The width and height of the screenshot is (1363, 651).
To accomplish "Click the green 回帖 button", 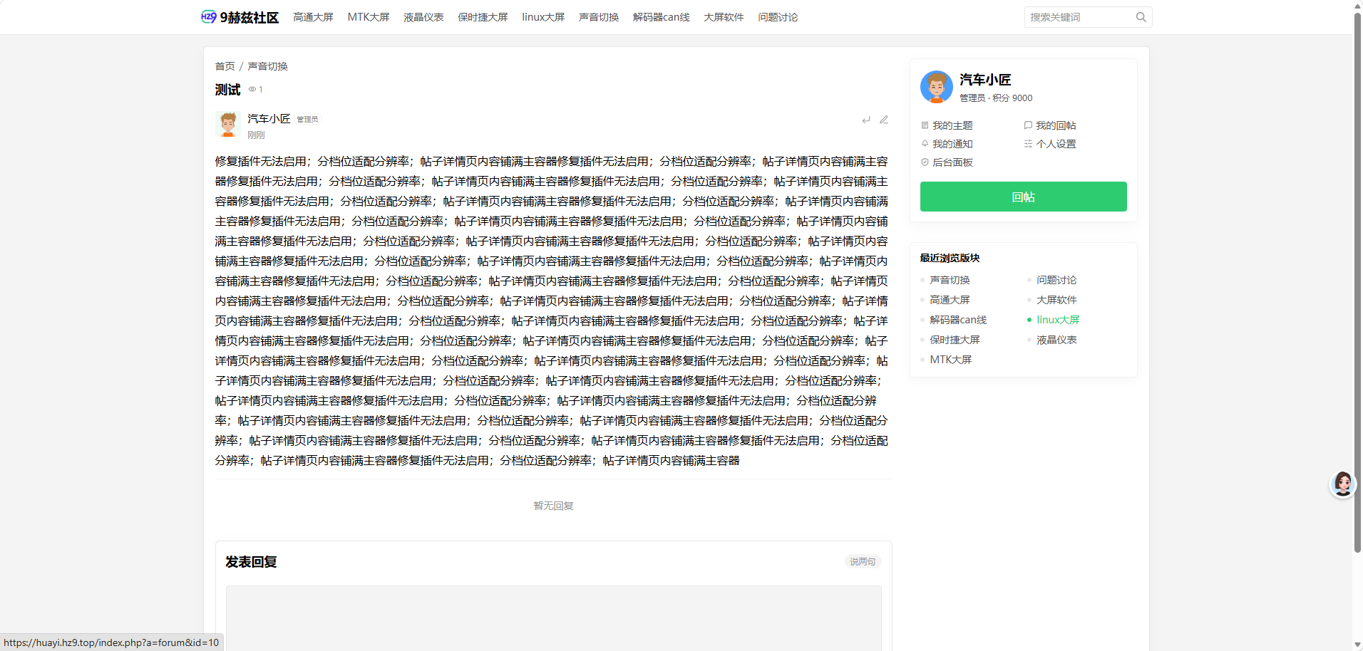I will [x=1024, y=197].
